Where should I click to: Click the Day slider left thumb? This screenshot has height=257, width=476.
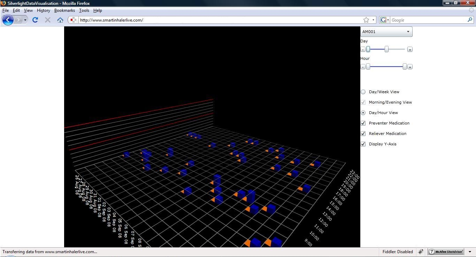click(368, 49)
